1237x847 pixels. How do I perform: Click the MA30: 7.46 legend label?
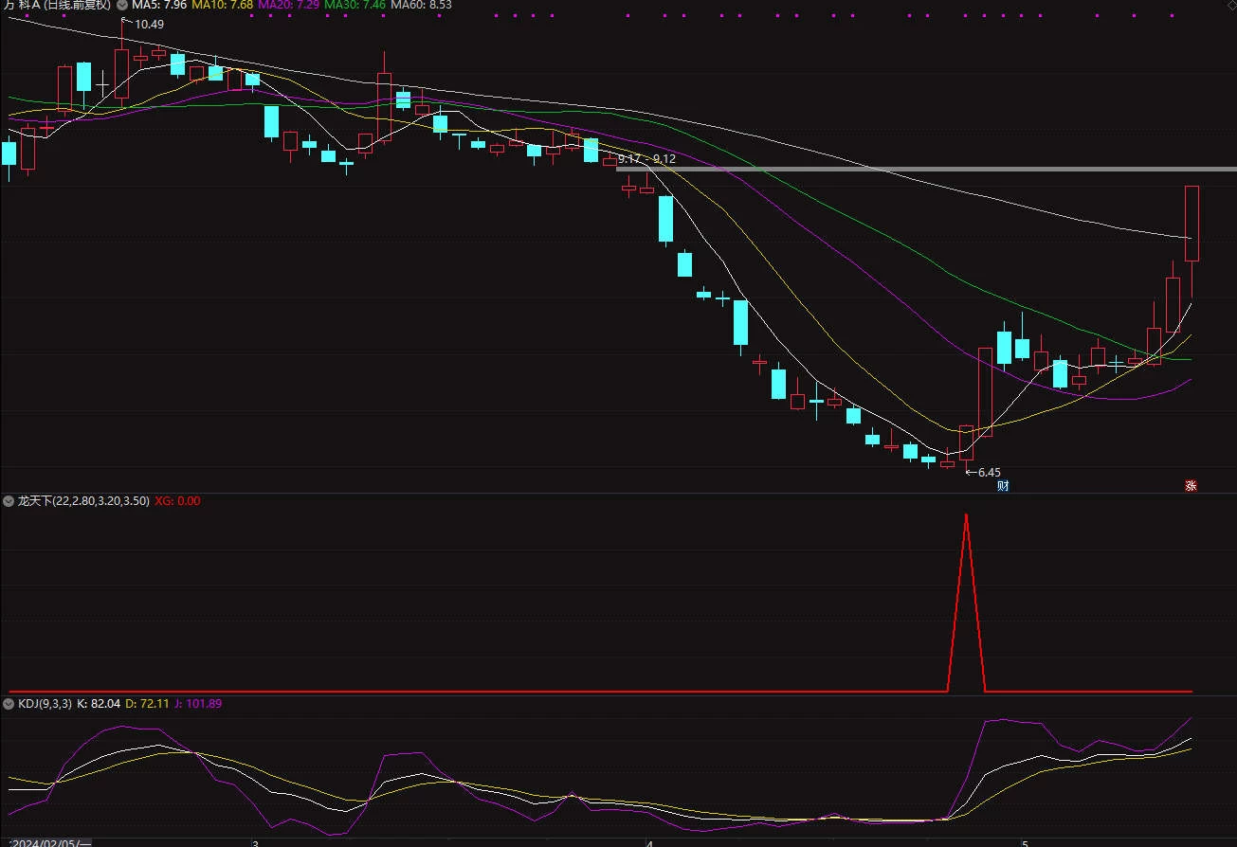click(355, 5)
